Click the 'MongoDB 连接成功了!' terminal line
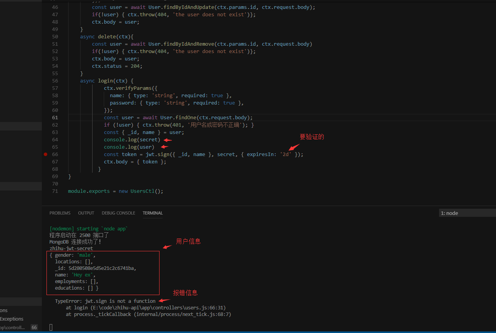The height and width of the screenshot is (333, 496). click(76, 242)
